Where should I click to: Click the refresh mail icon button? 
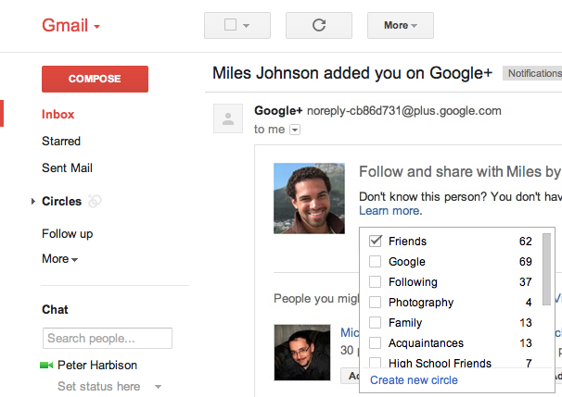click(319, 25)
